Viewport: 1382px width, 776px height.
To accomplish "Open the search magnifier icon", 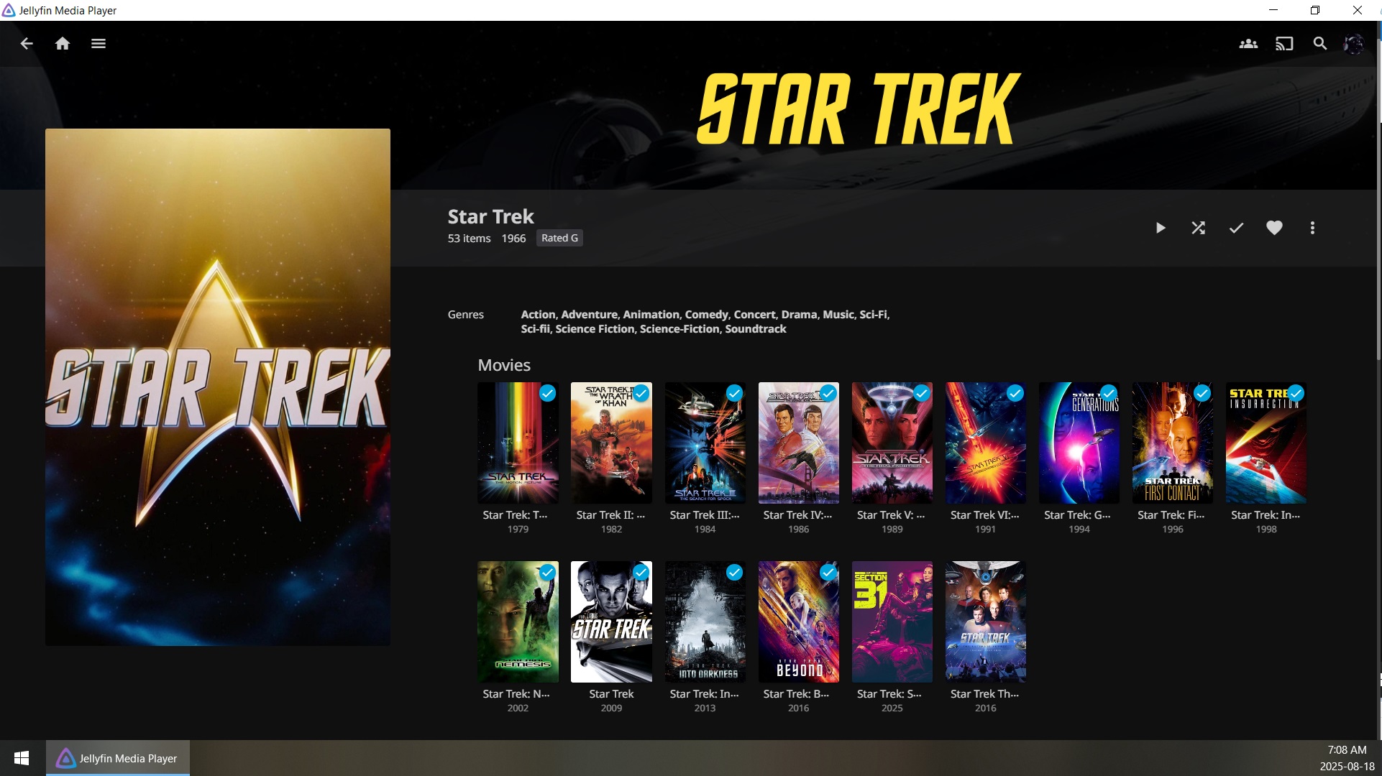I will pyautogui.click(x=1320, y=44).
